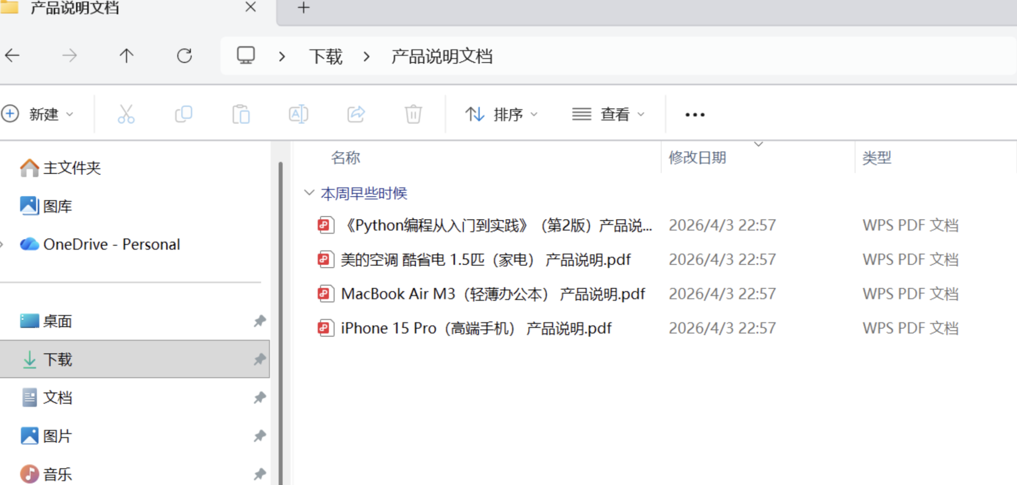Click the Rename icon
1017x485 pixels.
[299, 114]
